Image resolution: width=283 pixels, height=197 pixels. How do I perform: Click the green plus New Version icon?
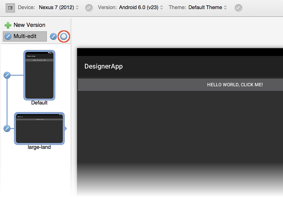click(x=8, y=25)
